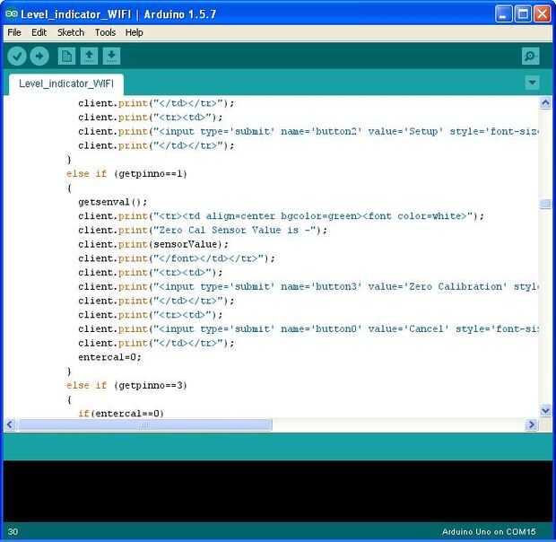556x542 pixels.
Task: Click the line 'if(entercal==0)'
Action: tap(121, 414)
